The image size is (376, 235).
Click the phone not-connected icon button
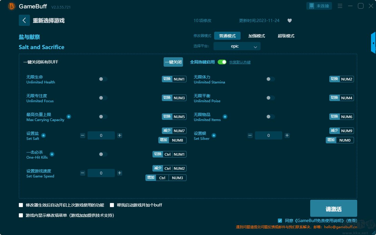319,6
